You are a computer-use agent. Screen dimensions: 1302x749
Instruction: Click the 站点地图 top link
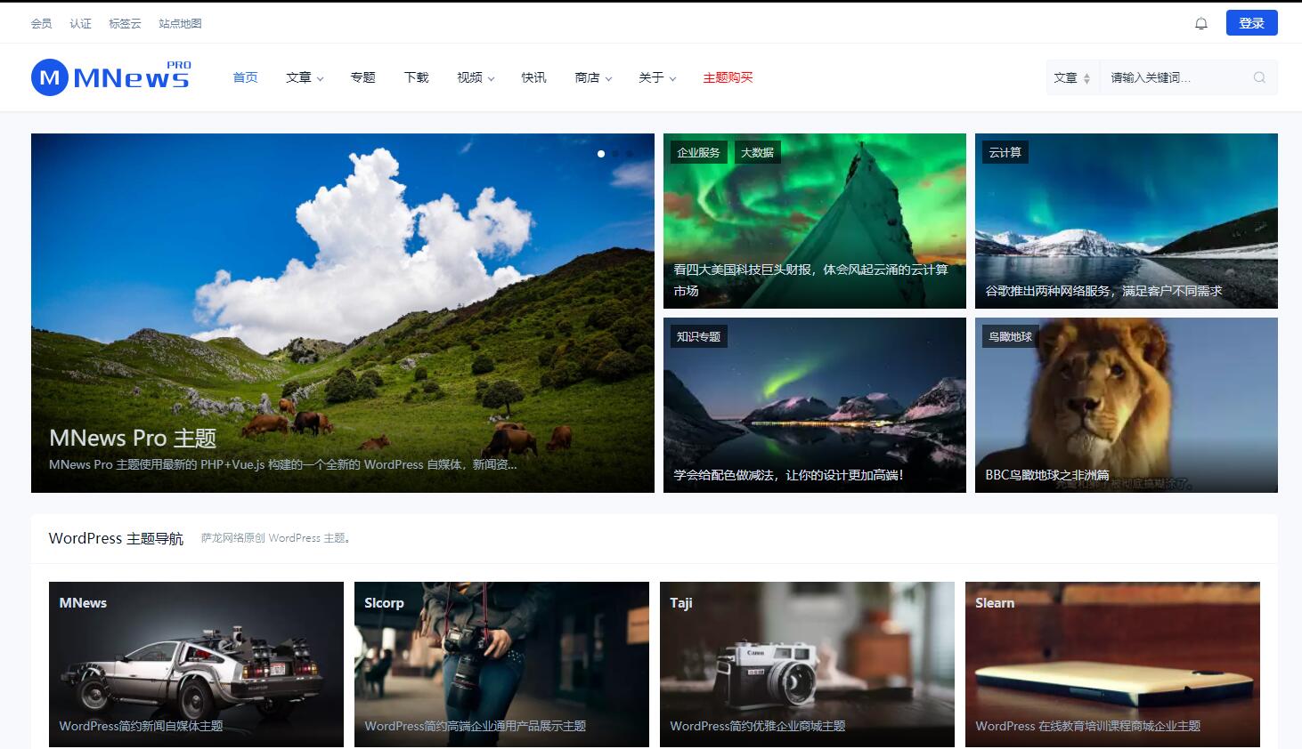tap(180, 24)
